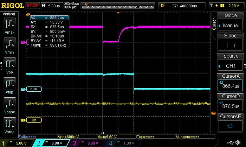Image resolution: width=246 pixels, height=147 pixels.
Task: Click the channel 1 ground marker
Action: click(23, 120)
